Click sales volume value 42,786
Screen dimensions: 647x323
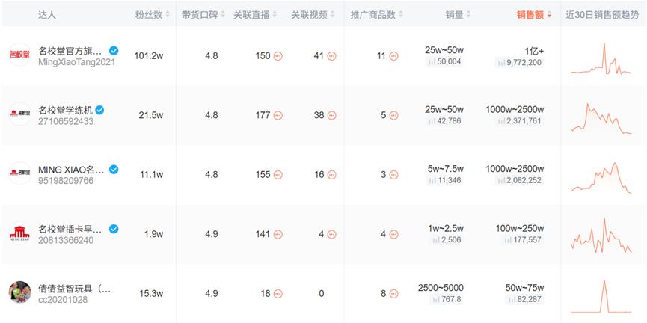[449, 121]
